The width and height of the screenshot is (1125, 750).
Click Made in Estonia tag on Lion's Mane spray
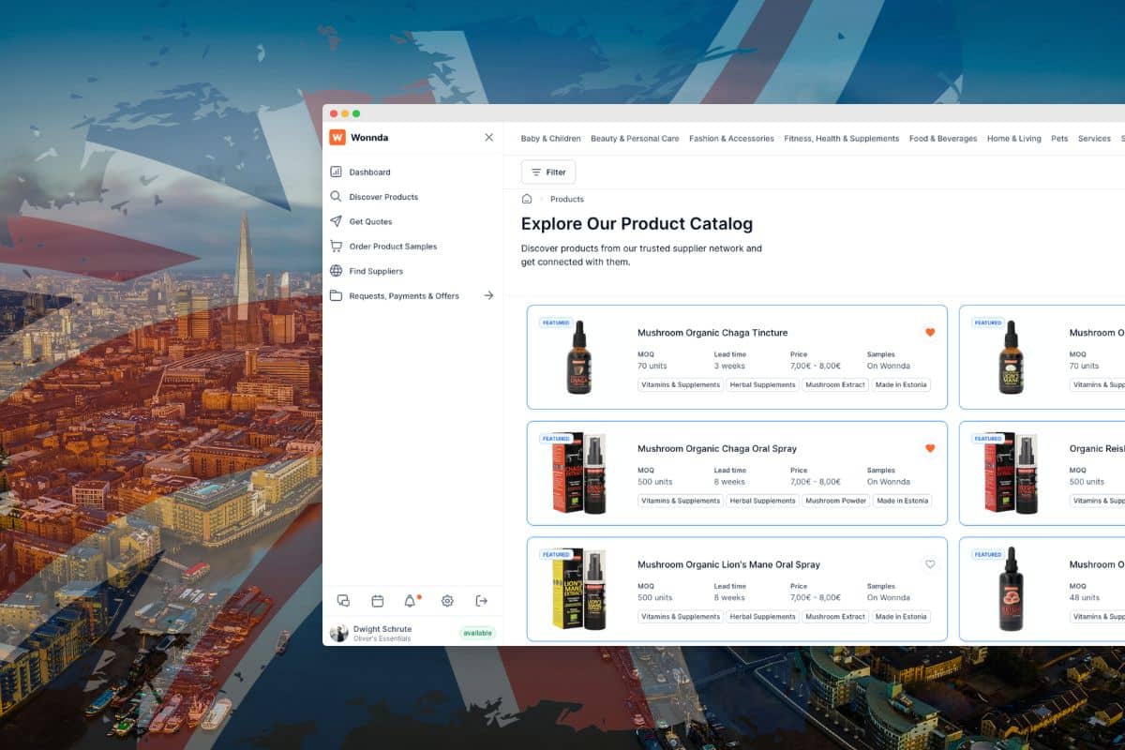tap(901, 617)
